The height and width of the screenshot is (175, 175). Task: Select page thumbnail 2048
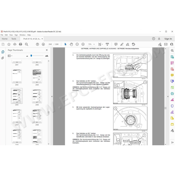37,116
